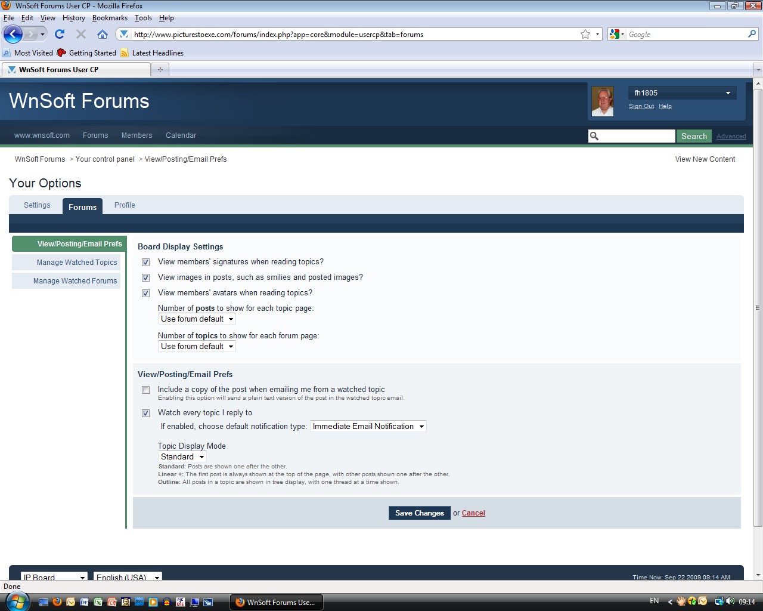
Task: Open Topic Display Mode Standard dropdown
Action: click(182, 457)
